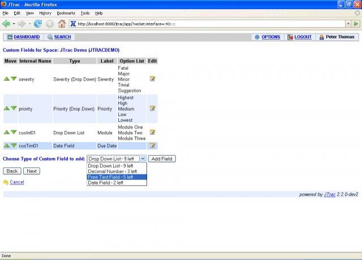Screen dimensions: 362x260
Task: Click the edit icon for priority row
Action: coord(152,108)
